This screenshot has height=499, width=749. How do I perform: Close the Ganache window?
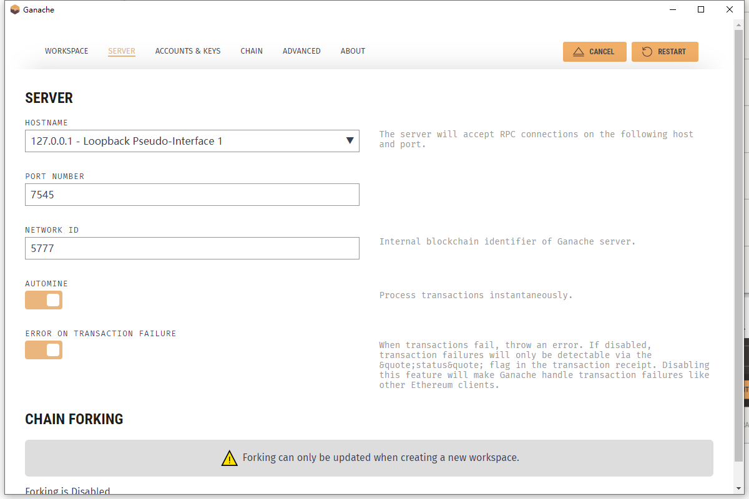click(730, 9)
